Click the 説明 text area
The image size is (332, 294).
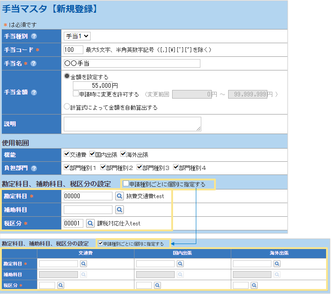point(132,124)
